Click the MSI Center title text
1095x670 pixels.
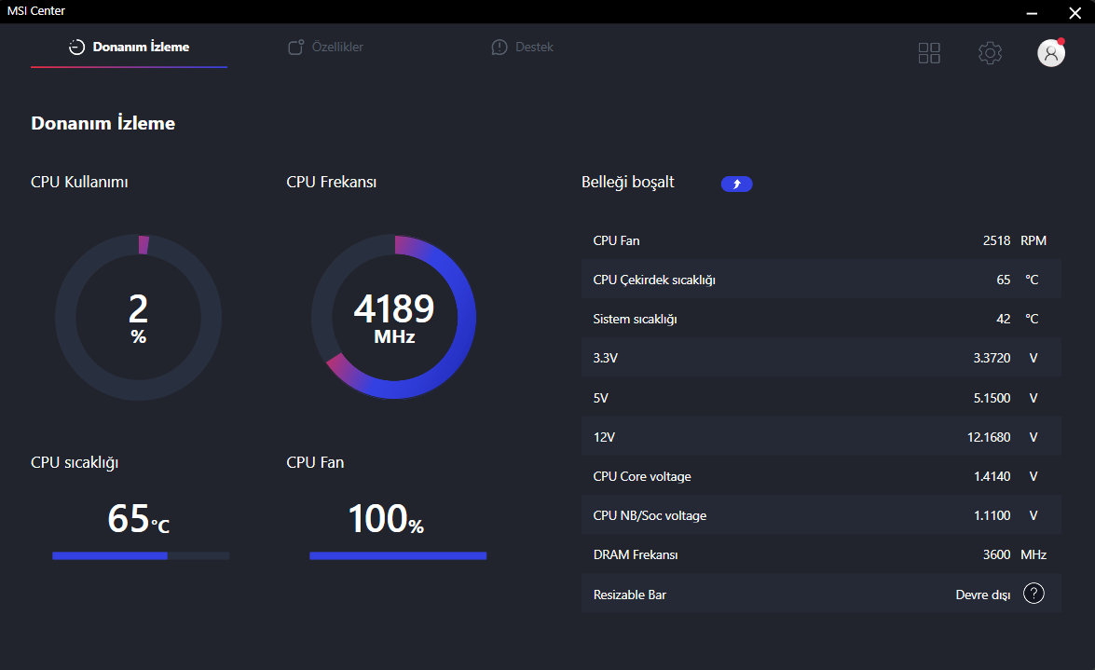(35, 11)
